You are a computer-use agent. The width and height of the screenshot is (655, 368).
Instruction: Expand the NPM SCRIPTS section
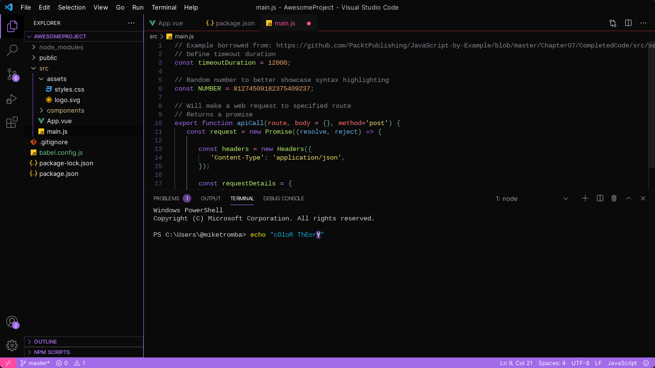pos(83,352)
